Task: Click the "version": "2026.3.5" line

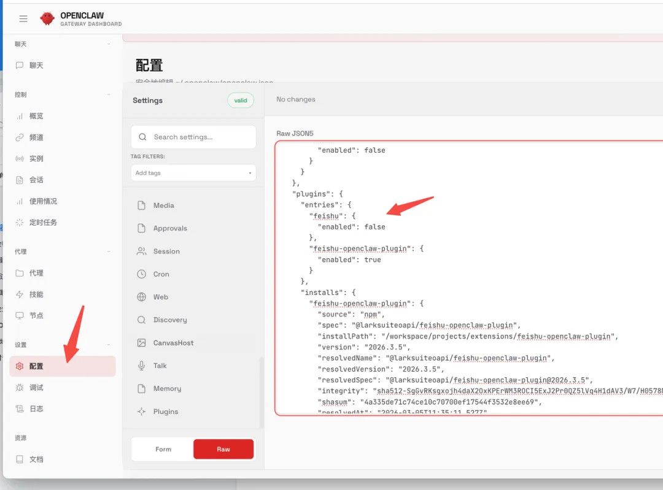Action: pos(364,347)
